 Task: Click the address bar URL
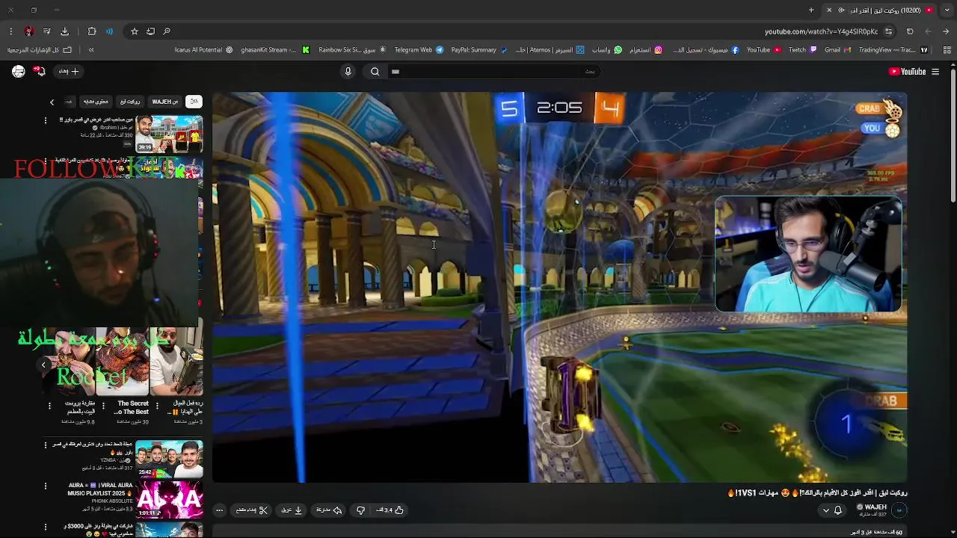coord(820,31)
